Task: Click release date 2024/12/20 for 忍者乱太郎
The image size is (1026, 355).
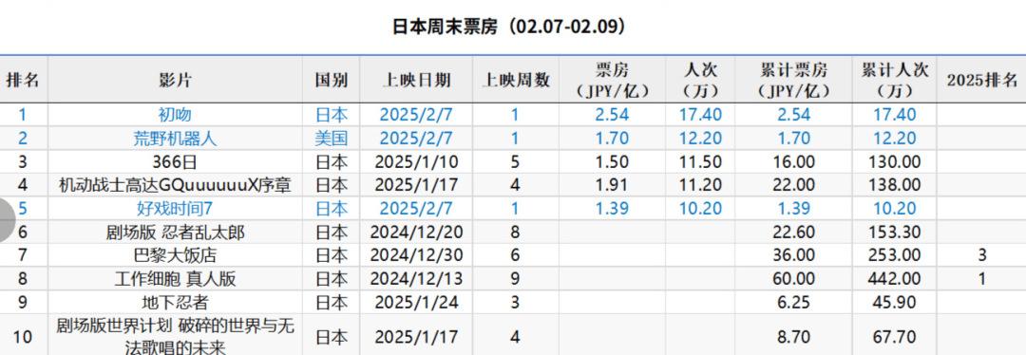Action: (x=416, y=233)
